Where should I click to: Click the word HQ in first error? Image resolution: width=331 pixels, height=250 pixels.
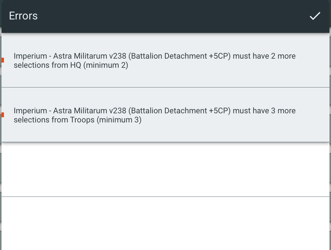(76, 65)
